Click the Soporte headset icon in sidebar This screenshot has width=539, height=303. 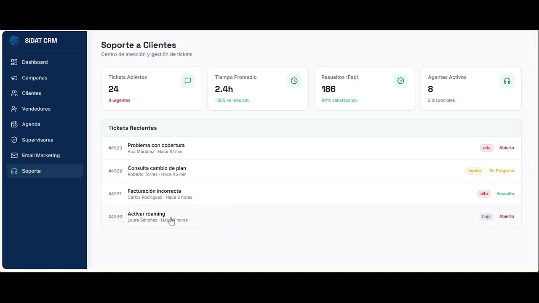click(x=14, y=171)
